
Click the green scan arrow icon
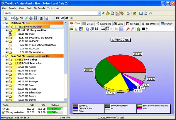tap(103, 13)
